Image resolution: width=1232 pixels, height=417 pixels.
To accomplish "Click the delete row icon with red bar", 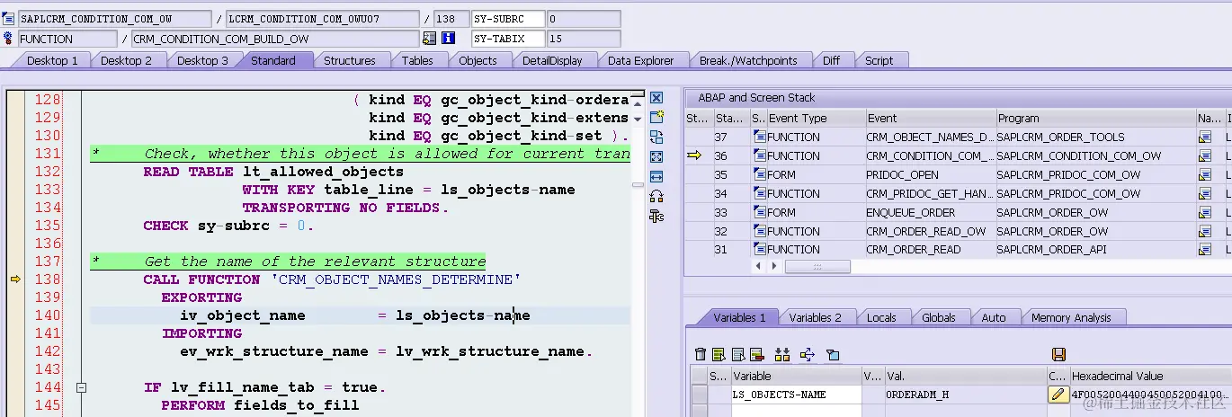I will pyautogui.click(x=756, y=355).
